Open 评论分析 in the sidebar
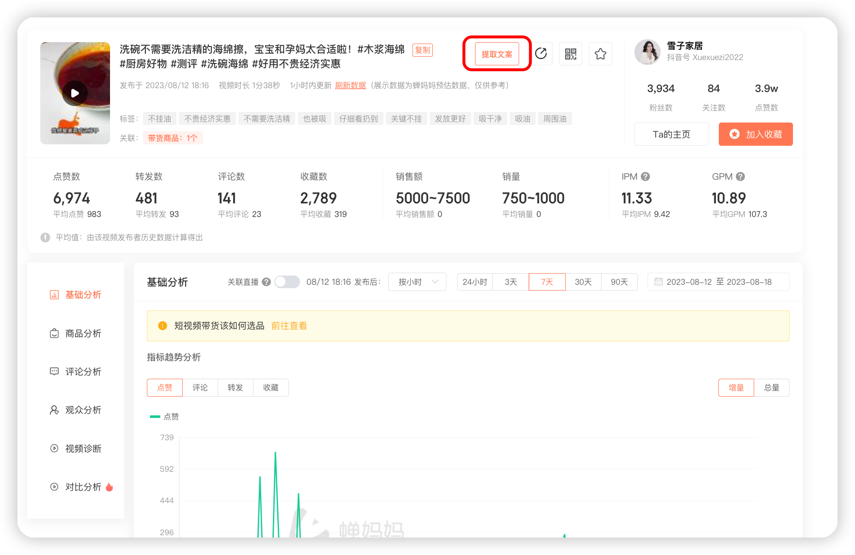The image size is (855, 555). [x=76, y=371]
